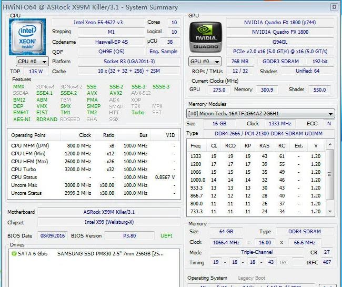342x287 pixels.
Task: Click the cache value 10 x (32 + 32 + 256) + 25M
Action: coord(129,71)
